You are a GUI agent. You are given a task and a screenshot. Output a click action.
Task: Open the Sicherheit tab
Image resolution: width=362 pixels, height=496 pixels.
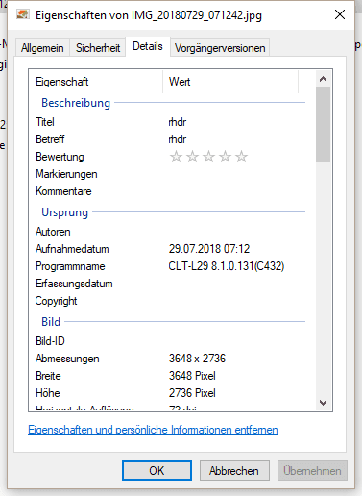click(x=98, y=48)
